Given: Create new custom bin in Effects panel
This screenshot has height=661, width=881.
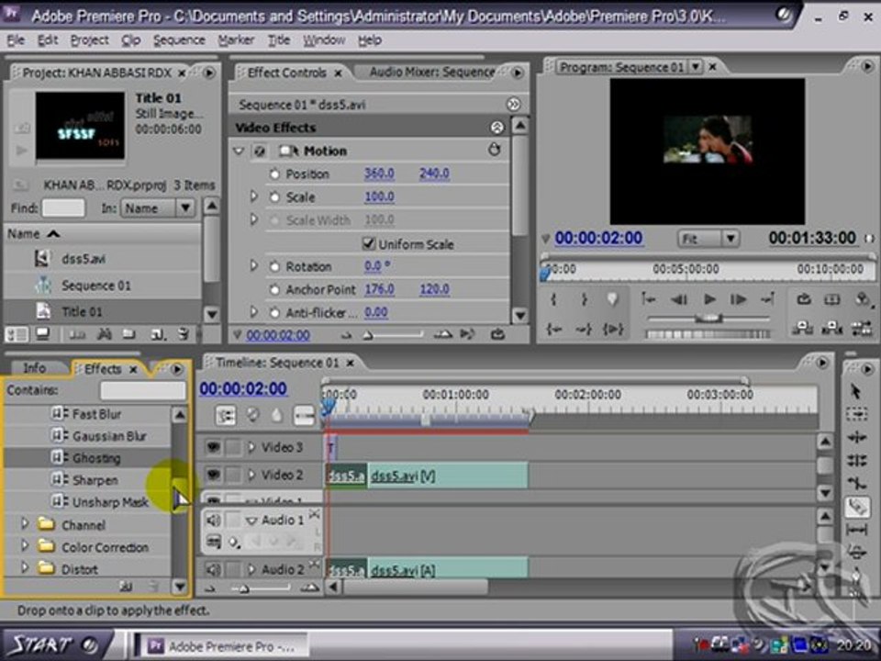Looking at the screenshot, I should pyautogui.click(x=126, y=587).
